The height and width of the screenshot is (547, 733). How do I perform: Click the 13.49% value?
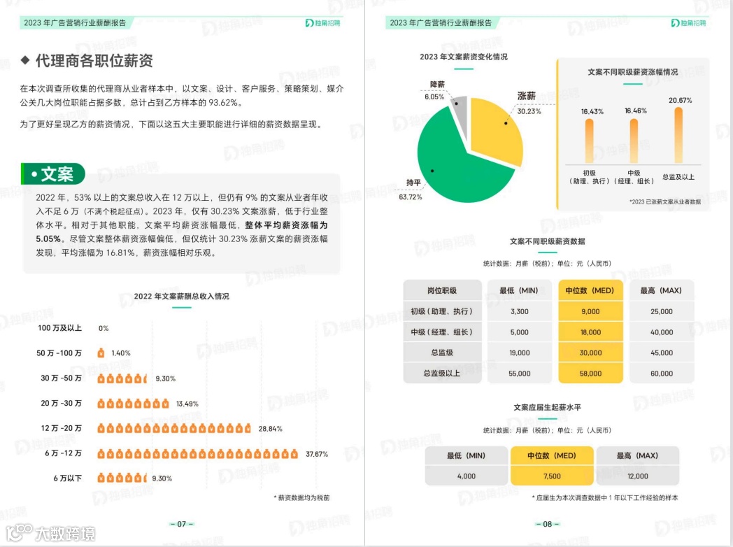[187, 404]
